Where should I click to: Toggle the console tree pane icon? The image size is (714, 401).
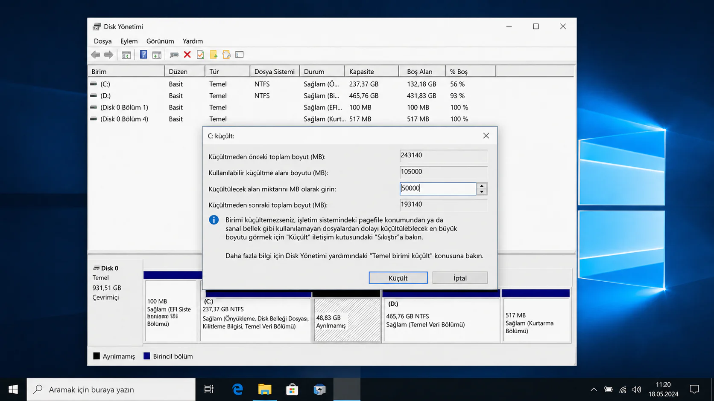point(126,55)
